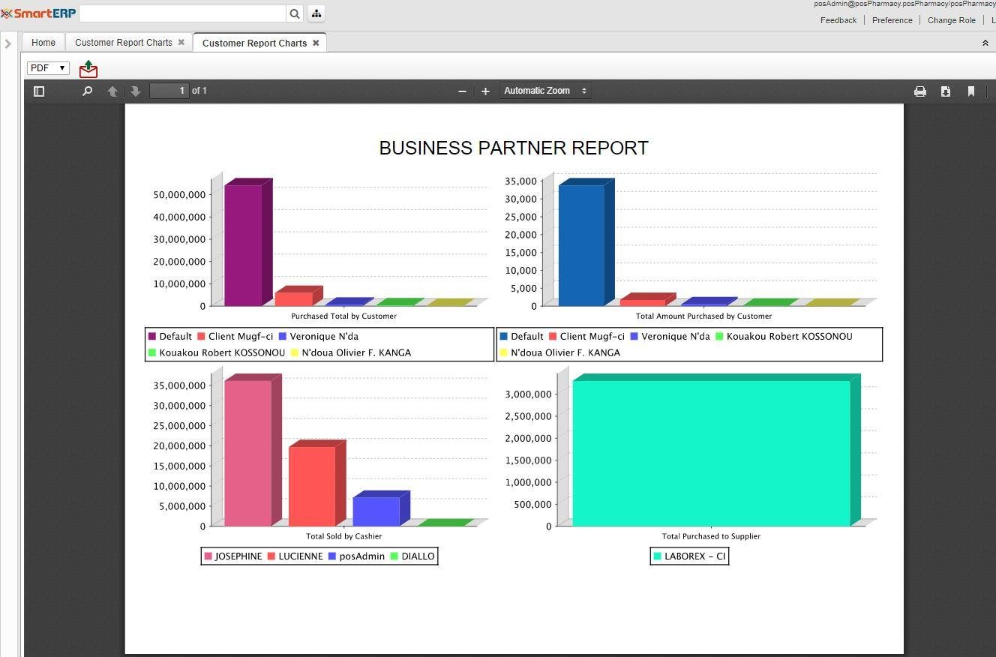Open the find-in-document magnifier icon
The height and width of the screenshot is (657, 996).
pyautogui.click(x=87, y=91)
